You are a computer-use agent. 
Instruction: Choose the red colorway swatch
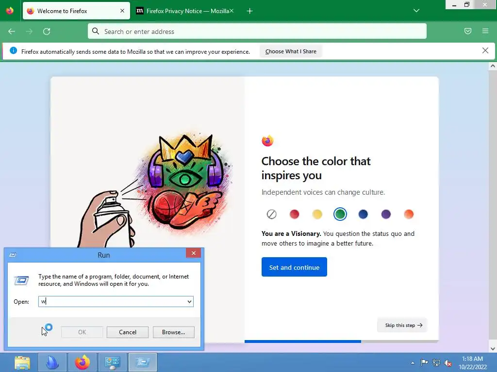295,214
